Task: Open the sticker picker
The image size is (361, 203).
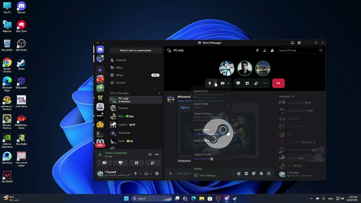Action: 254,174
